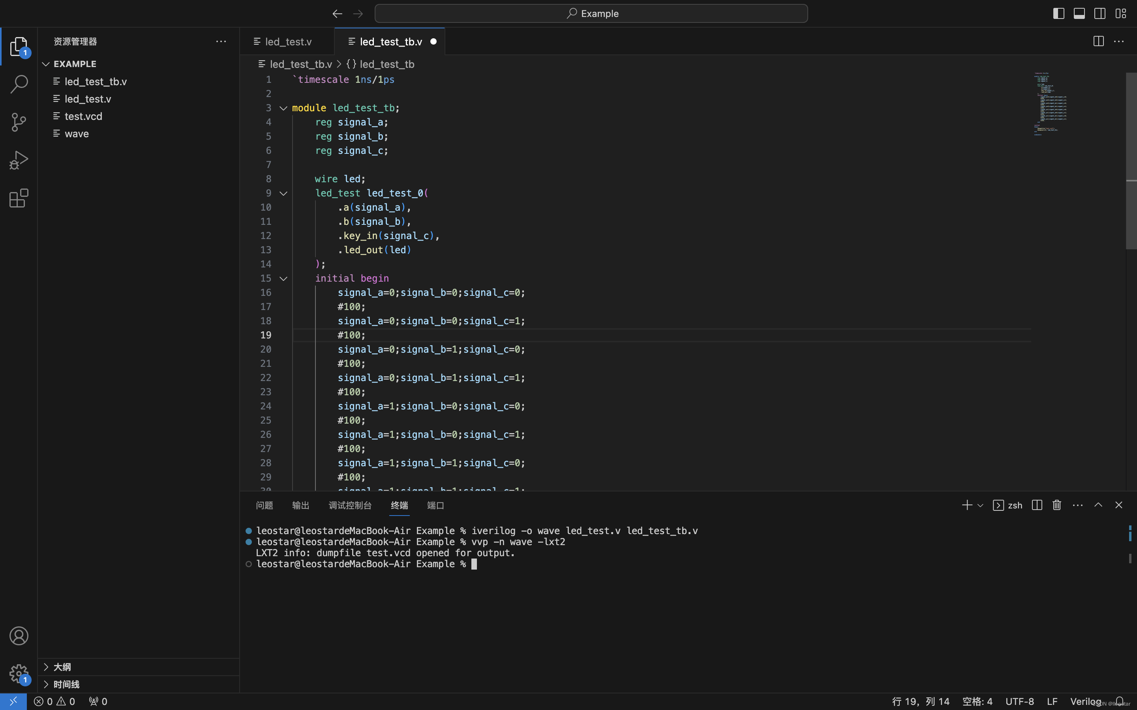Expand the 时间线 timeline section
Screen dimensions: 1137x710
tap(138, 685)
